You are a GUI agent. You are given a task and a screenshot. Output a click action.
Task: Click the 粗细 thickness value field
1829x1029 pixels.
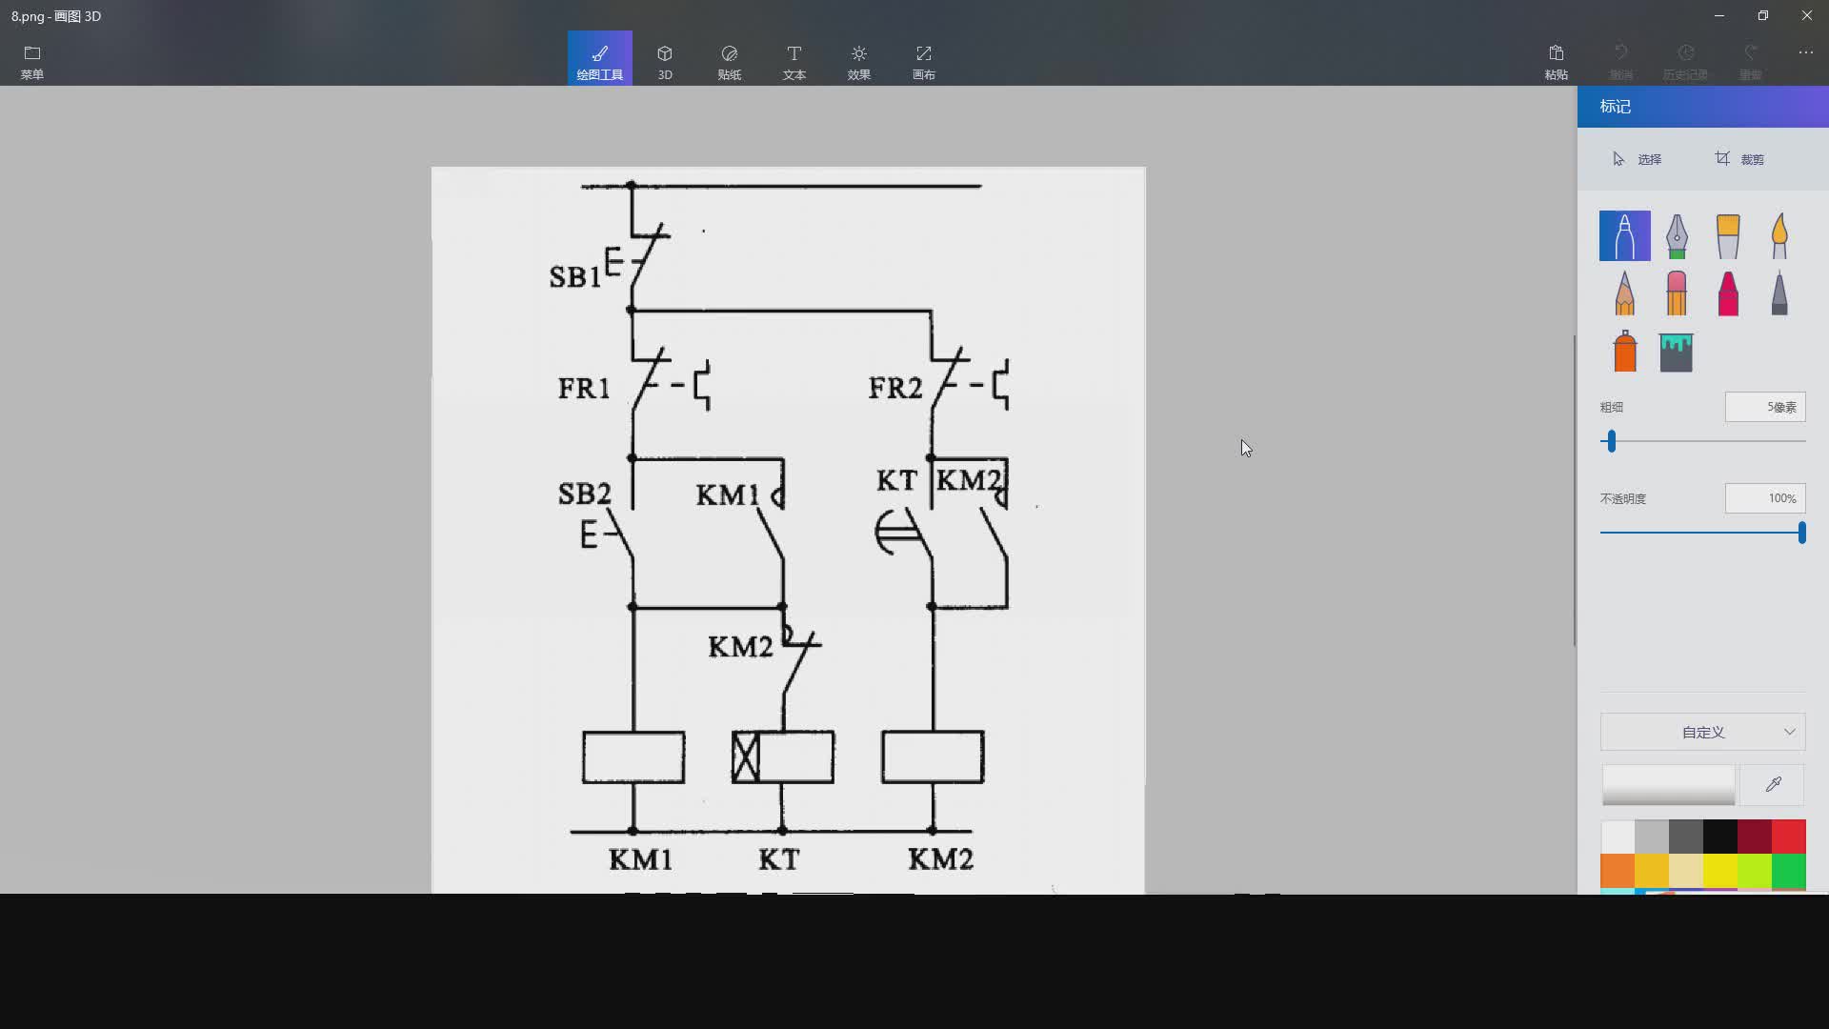coord(1765,407)
